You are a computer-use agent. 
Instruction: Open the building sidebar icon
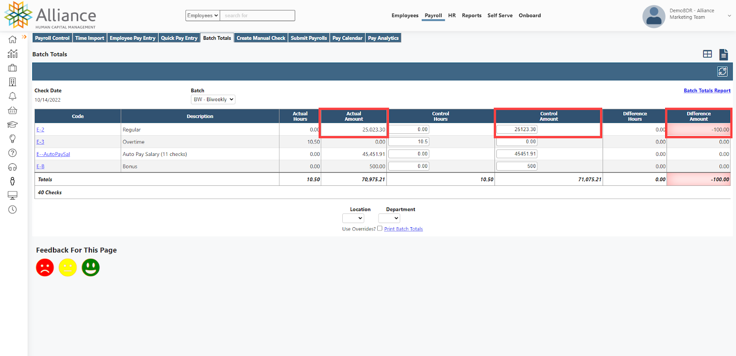[x=12, y=82]
